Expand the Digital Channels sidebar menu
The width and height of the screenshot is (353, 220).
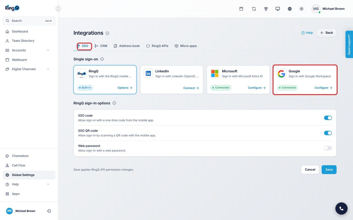[x=29, y=69]
